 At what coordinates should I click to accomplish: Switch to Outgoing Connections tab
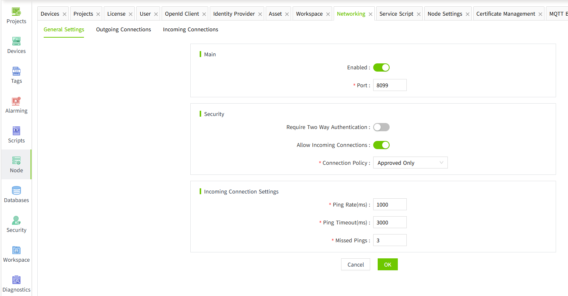[124, 29]
